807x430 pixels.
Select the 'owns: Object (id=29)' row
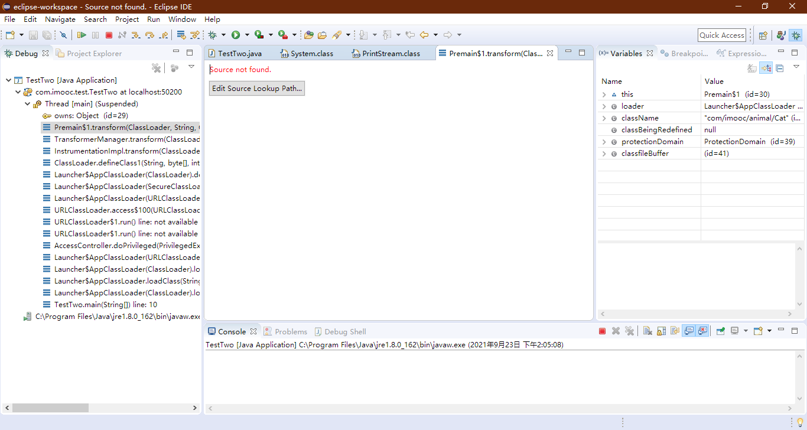pos(91,116)
